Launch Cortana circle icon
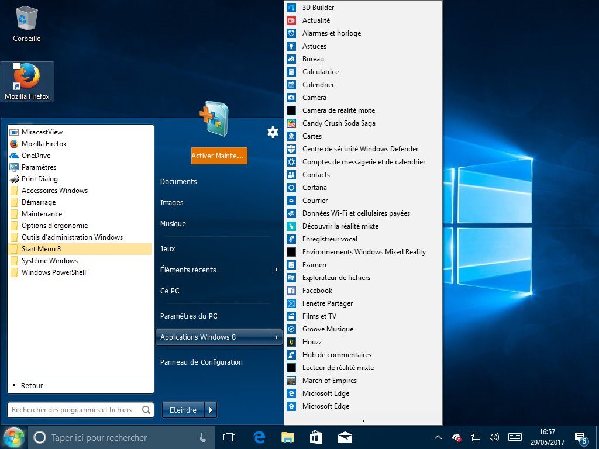Viewport: 599px width, 449px height. (x=291, y=188)
